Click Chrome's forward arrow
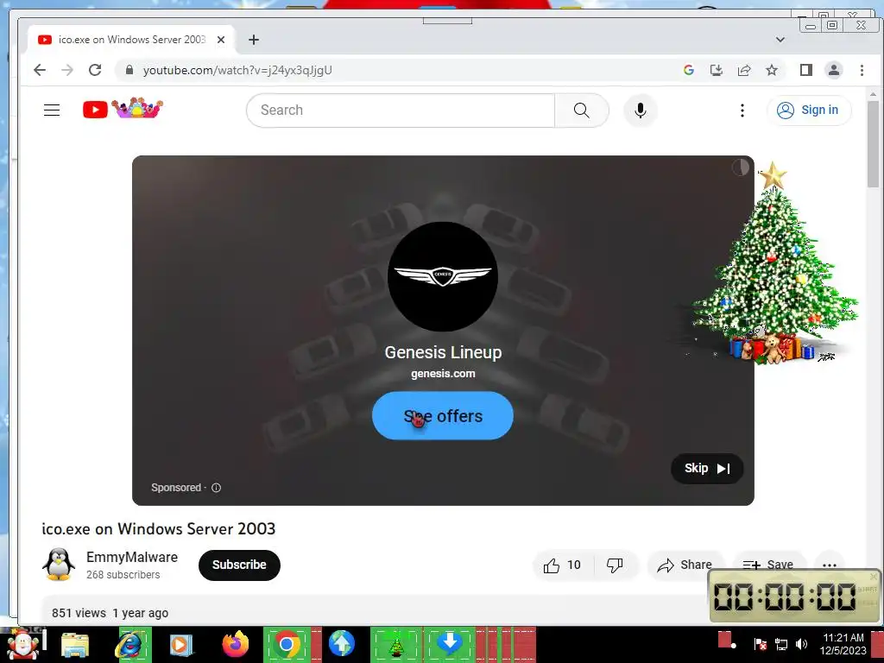This screenshot has width=884, height=663. 67,70
